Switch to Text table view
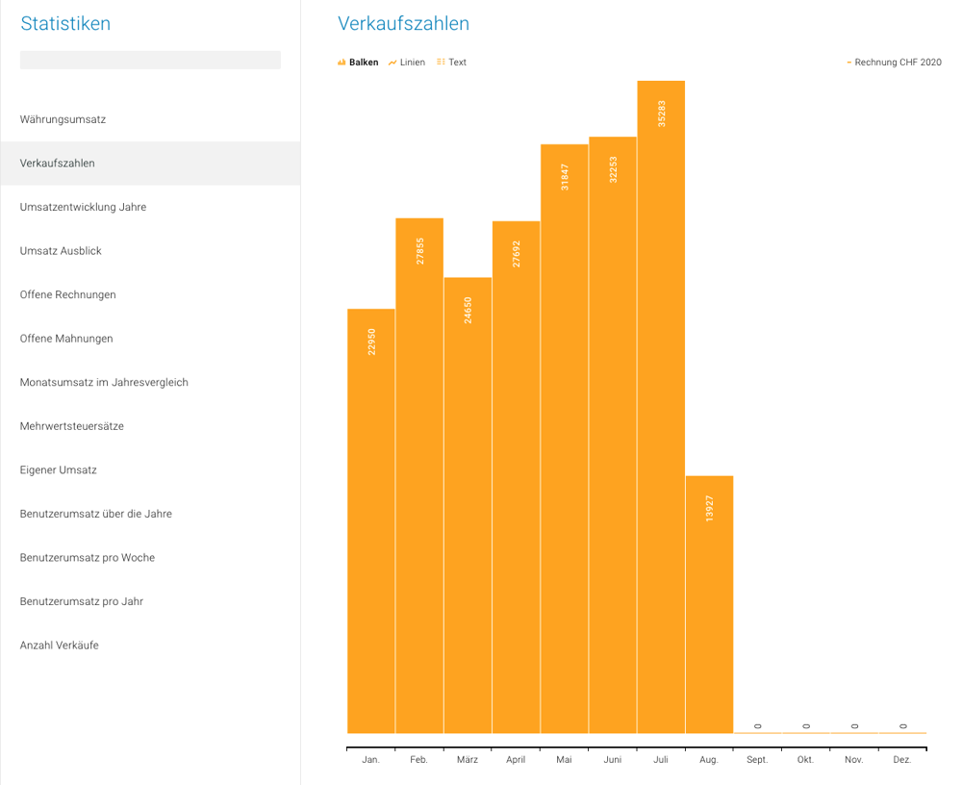Image resolution: width=962 pixels, height=785 pixels. coord(451,63)
